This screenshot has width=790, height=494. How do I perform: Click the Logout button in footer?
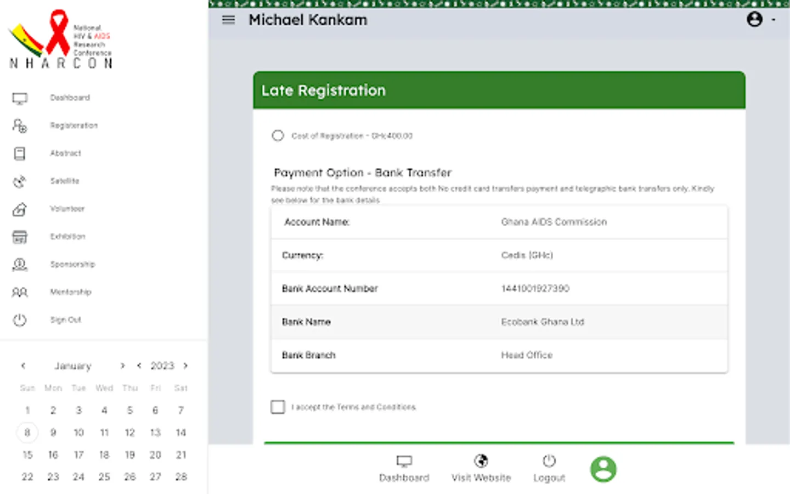click(x=549, y=468)
